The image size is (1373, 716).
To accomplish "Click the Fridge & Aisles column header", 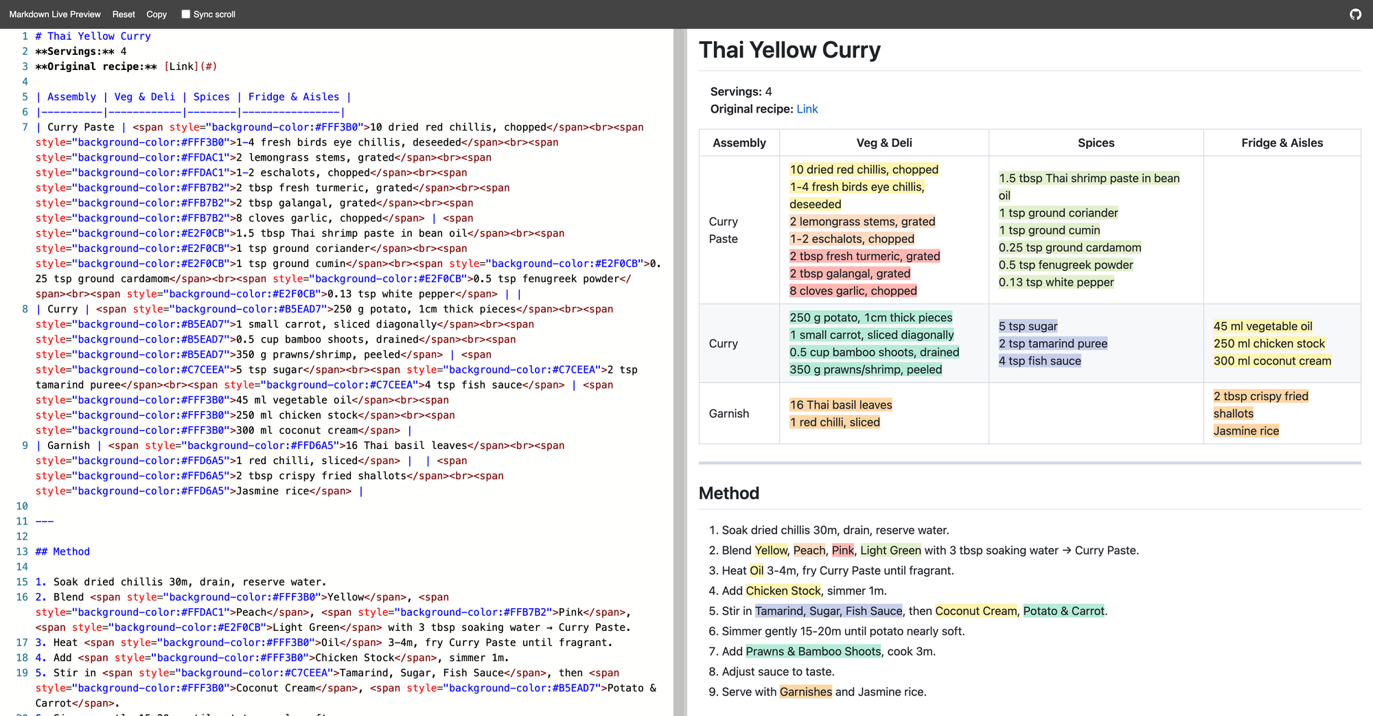I will [1282, 143].
